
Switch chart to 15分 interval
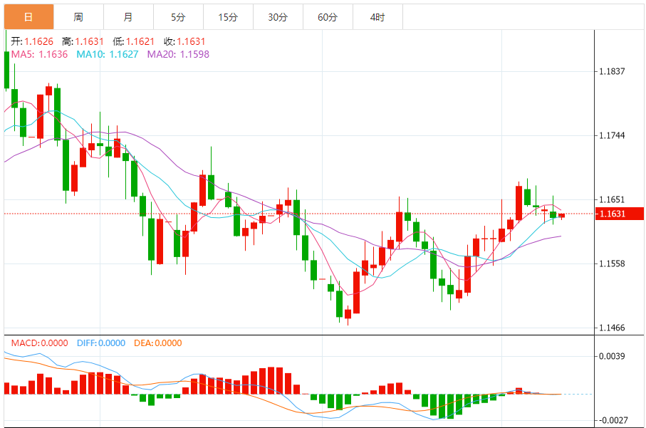pos(227,16)
